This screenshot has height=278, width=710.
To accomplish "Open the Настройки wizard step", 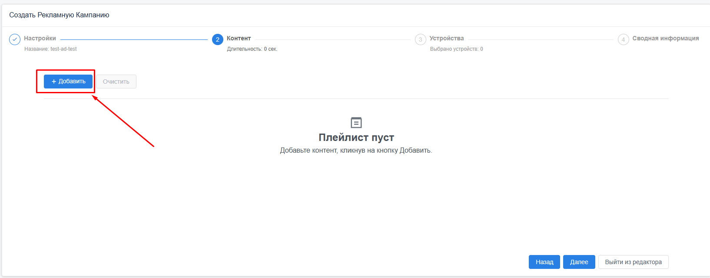I will 40,38.
